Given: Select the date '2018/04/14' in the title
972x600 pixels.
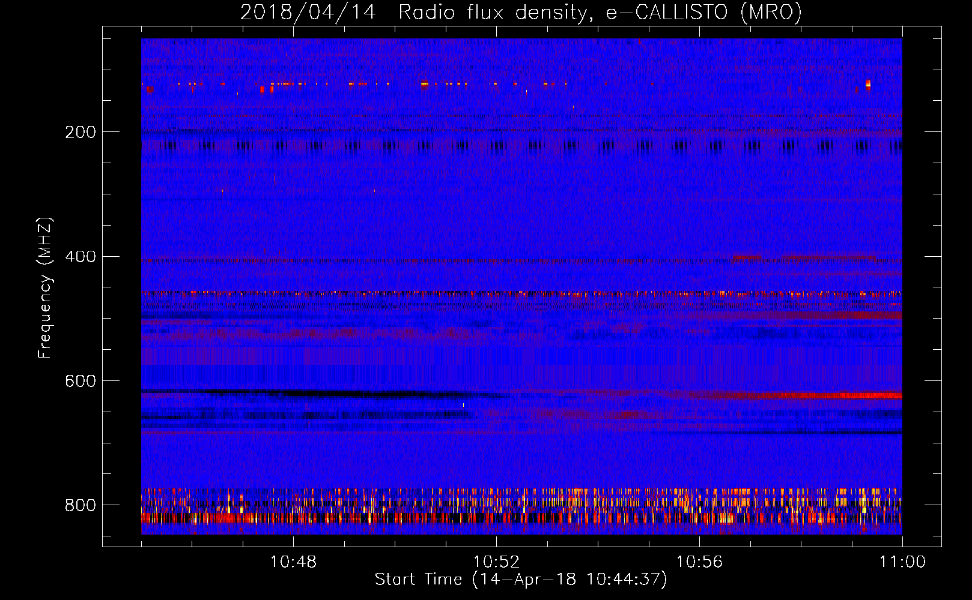Looking at the screenshot, I should (308, 12).
